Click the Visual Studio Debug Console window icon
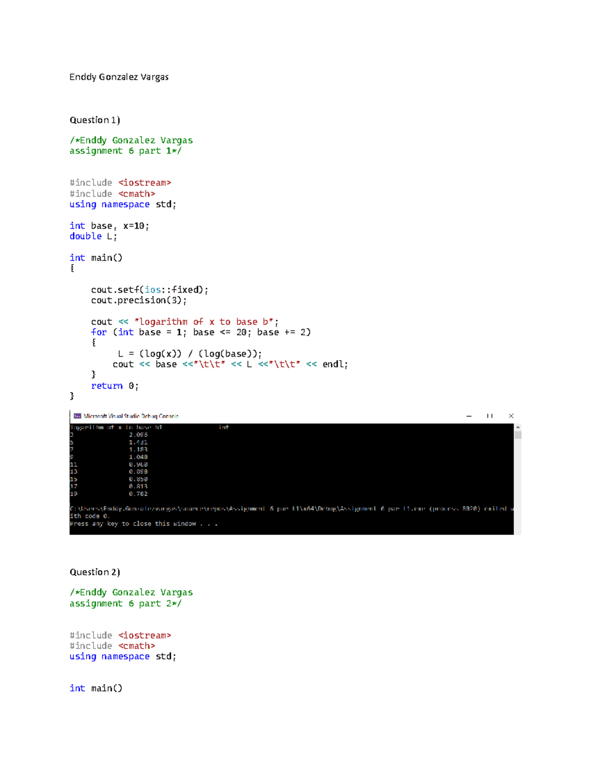Viewport: 591px width, 765px height. 76,416
